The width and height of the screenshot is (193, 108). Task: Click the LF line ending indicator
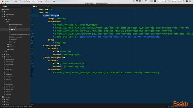click(x=169, y=107)
